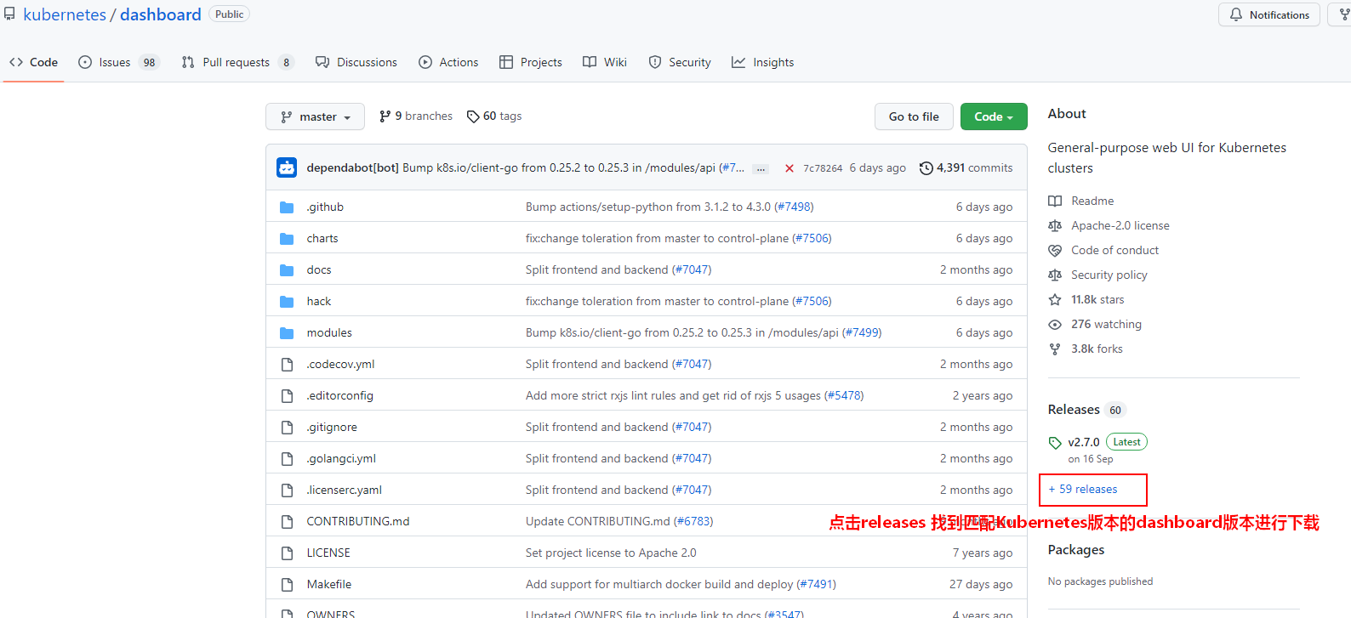The image size is (1351, 618).
Task: Click the .codecov.yml file icon
Action: [x=287, y=365]
